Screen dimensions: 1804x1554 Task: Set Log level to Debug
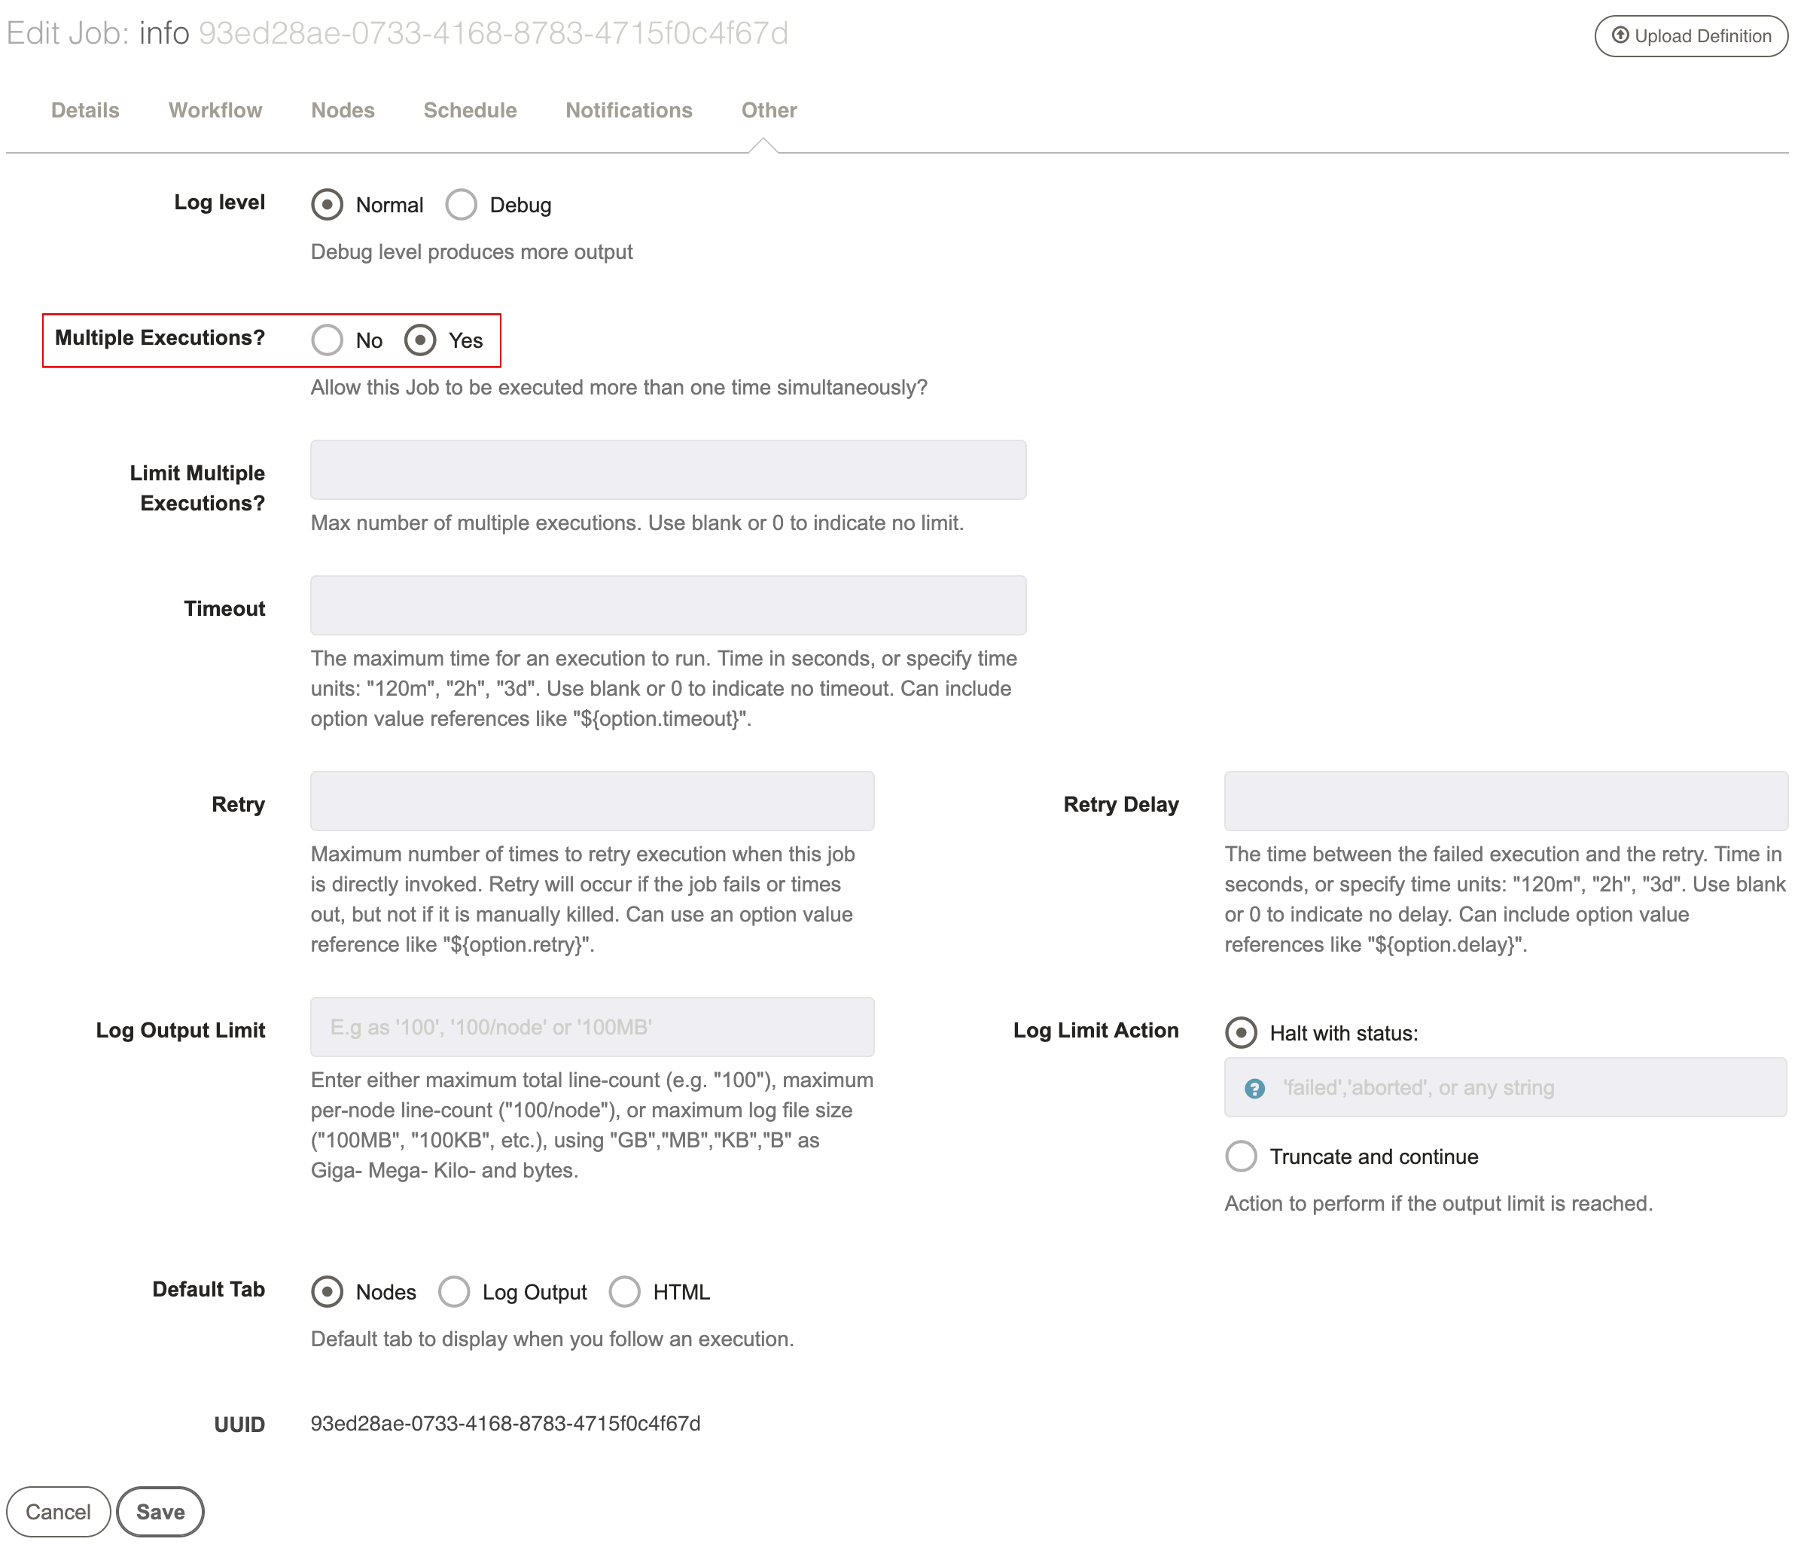461,206
